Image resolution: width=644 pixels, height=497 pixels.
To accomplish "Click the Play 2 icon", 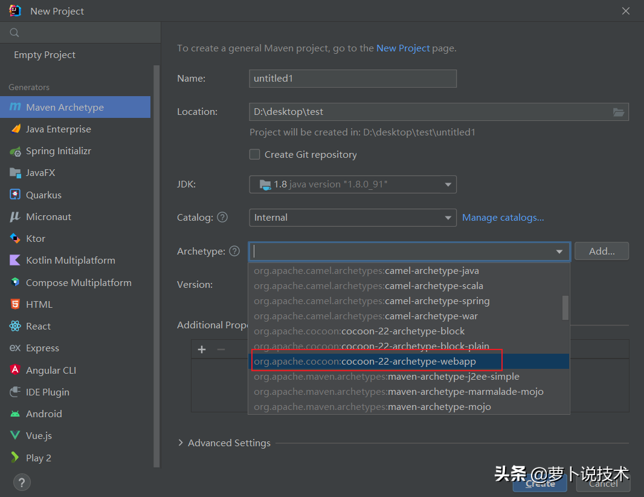I will point(15,457).
